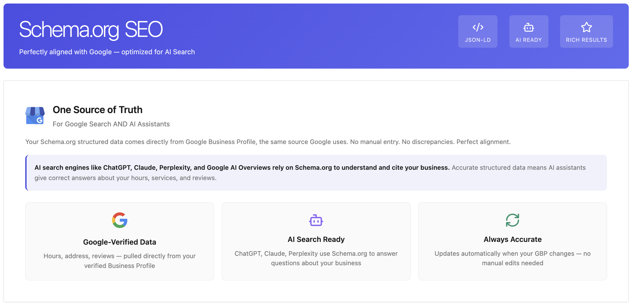635x307 pixels.
Task: Open the Always Accurate card heading
Action: [x=512, y=239]
